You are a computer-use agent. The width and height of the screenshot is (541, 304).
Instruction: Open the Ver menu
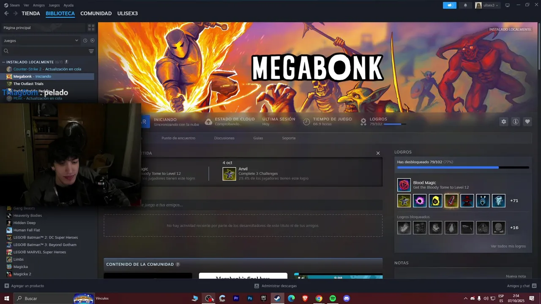coord(26,5)
